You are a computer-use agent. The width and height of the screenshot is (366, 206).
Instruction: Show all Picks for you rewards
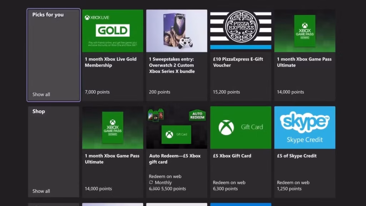pos(41,94)
